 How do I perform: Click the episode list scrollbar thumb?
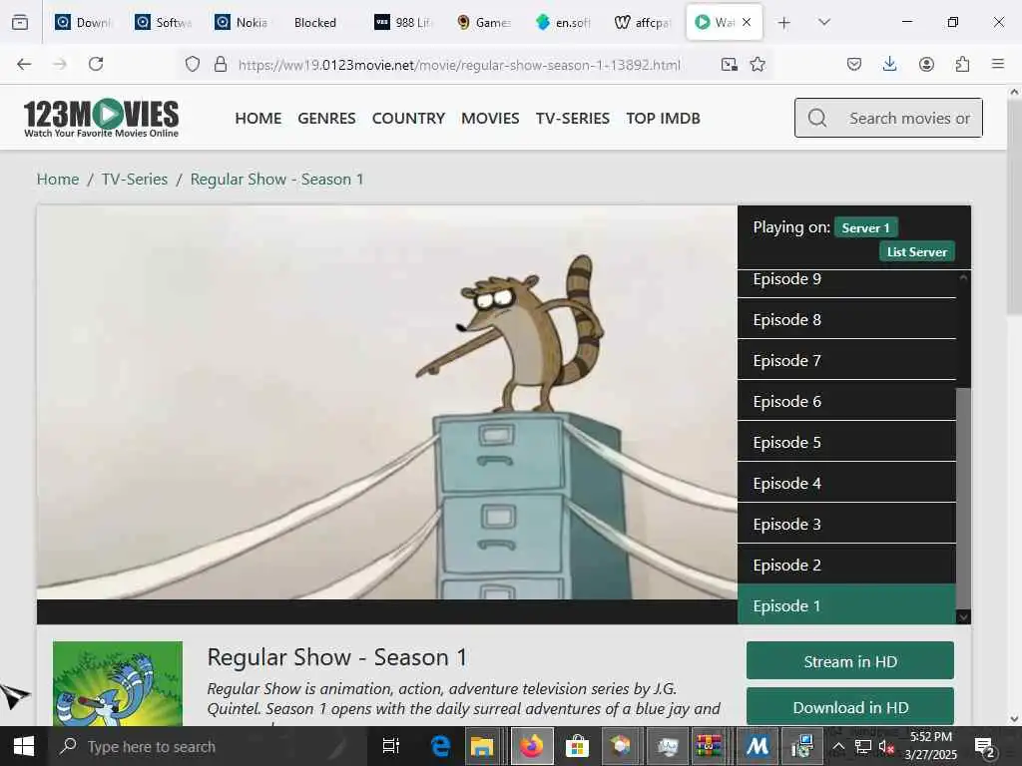(x=963, y=499)
